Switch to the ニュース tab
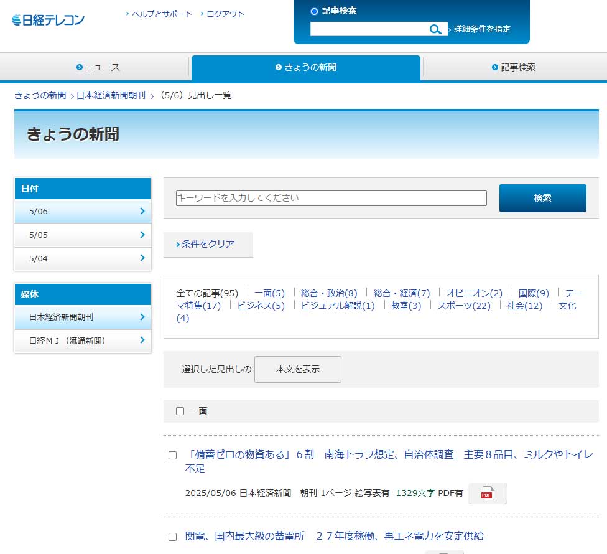607x554 pixels. click(x=98, y=67)
